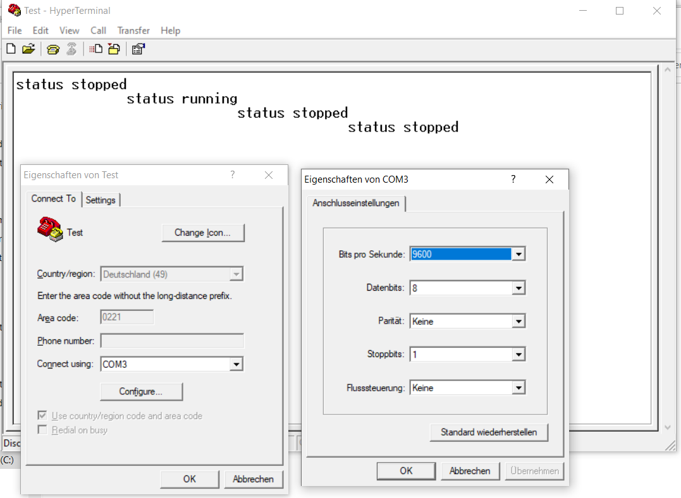The image size is (681, 498).
Task: Open the Country/region dropdown
Action: pos(236,274)
